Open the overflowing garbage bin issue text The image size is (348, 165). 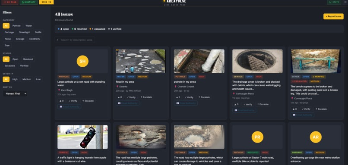pos(315,159)
